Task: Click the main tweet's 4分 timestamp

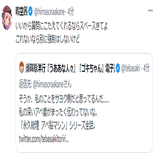Action: click(71, 12)
